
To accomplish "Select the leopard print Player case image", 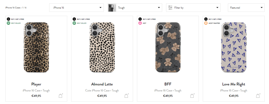I will click(x=36, y=47).
